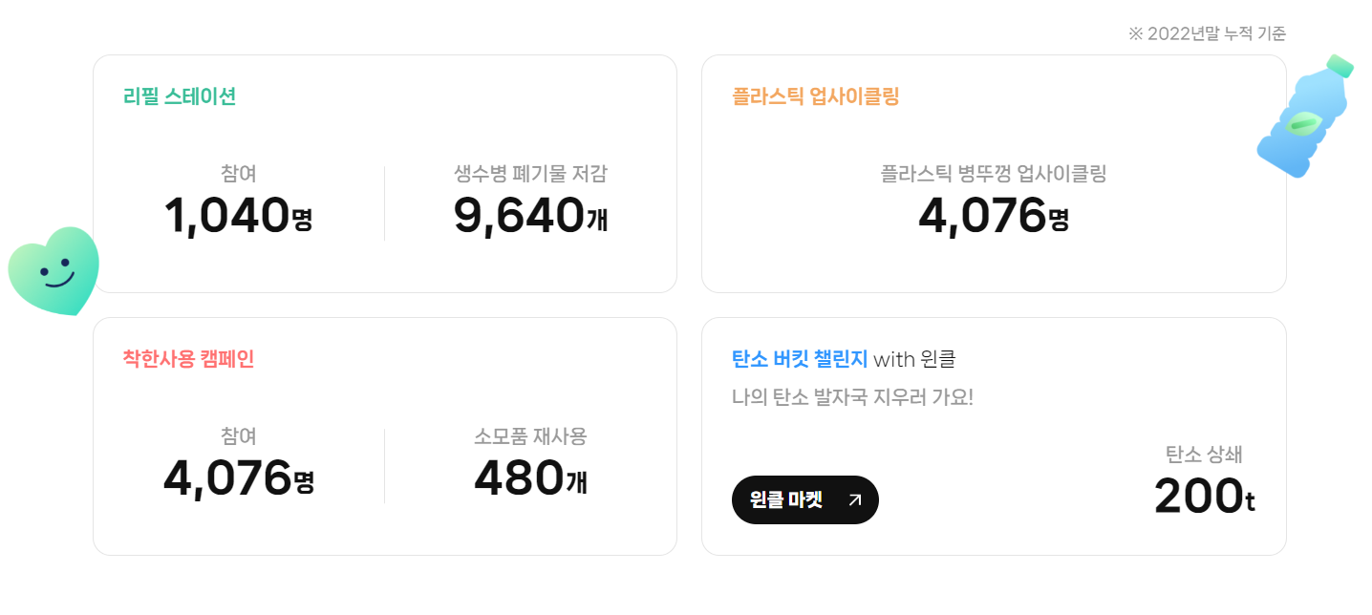Open the 윈클 마켓 button

point(804,499)
